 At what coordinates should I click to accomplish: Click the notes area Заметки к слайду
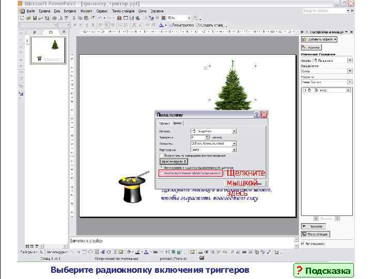point(182,242)
